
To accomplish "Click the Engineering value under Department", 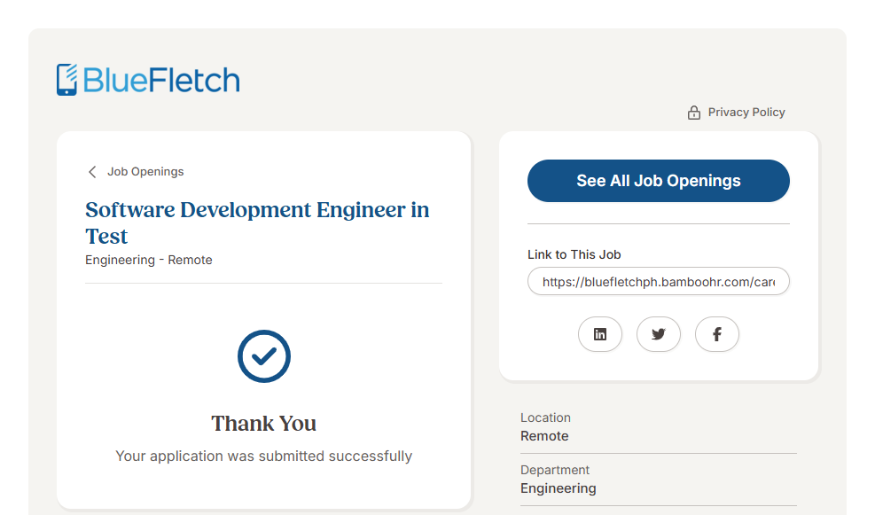I will pyautogui.click(x=558, y=488).
